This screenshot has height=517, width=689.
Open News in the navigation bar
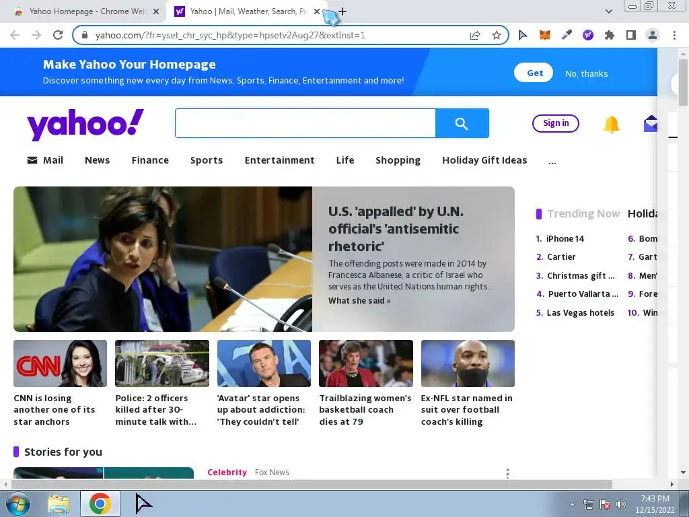click(x=97, y=160)
